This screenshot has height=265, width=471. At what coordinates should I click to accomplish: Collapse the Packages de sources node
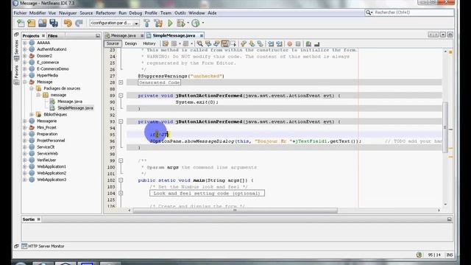pos(32,88)
